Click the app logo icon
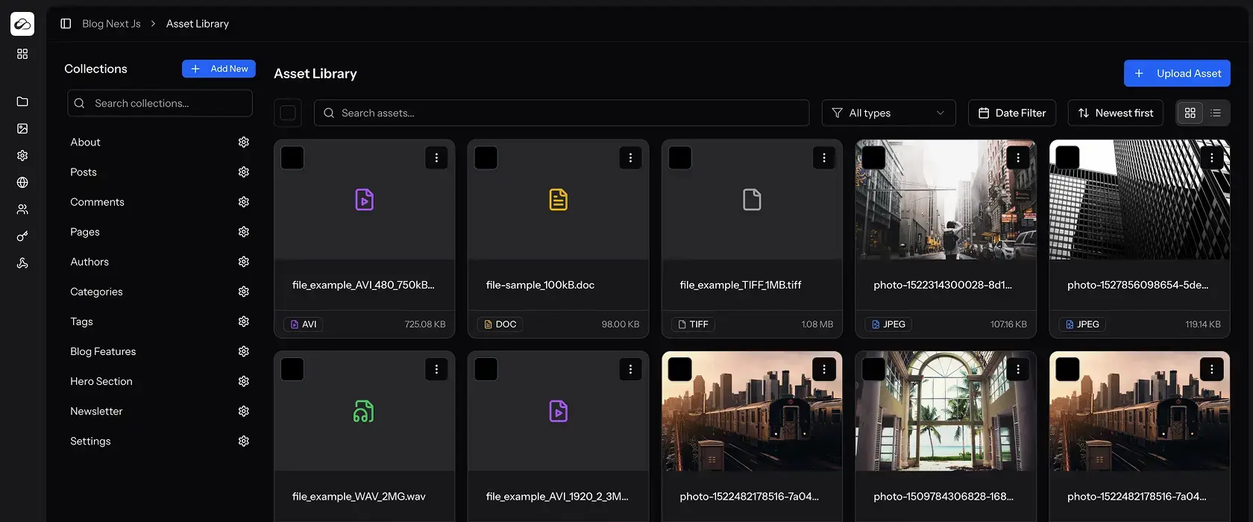 (22, 24)
